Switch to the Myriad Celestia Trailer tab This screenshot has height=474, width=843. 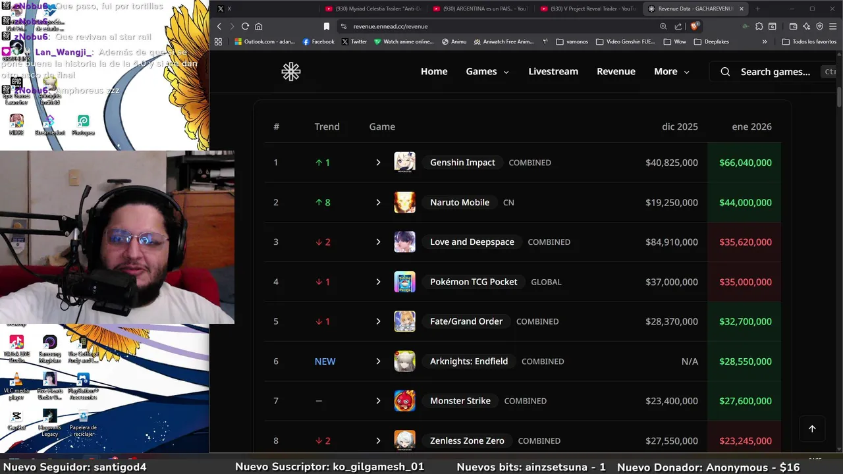(373, 9)
